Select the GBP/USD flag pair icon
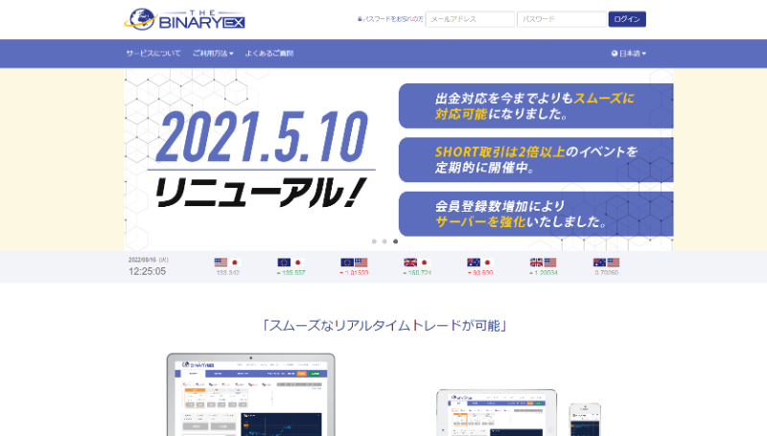Screen dimensions: 767x436 pyautogui.click(x=543, y=263)
